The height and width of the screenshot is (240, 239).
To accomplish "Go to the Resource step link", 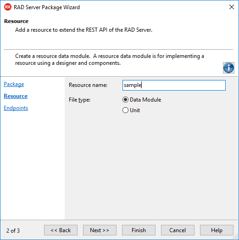I will coord(16,96).
